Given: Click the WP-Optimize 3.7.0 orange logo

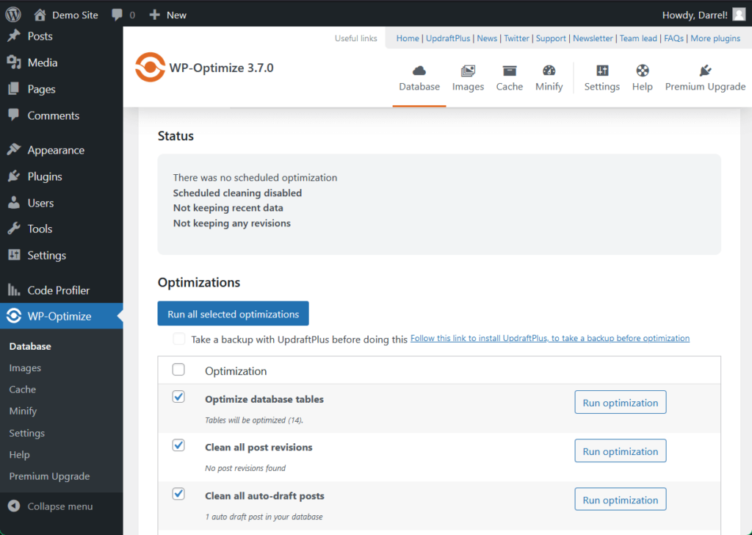Looking at the screenshot, I should pyautogui.click(x=150, y=67).
